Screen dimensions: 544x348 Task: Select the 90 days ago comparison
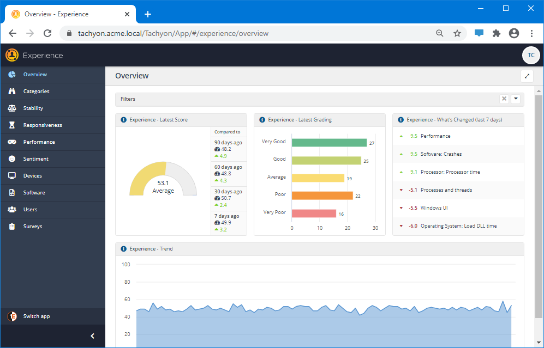click(229, 149)
